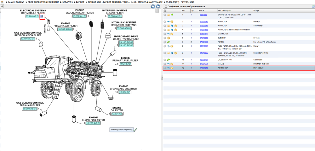Image resolution: width=315 pixels, height=151 pixels.
Task: Open part number 42566767 link
Action: click(203, 60)
